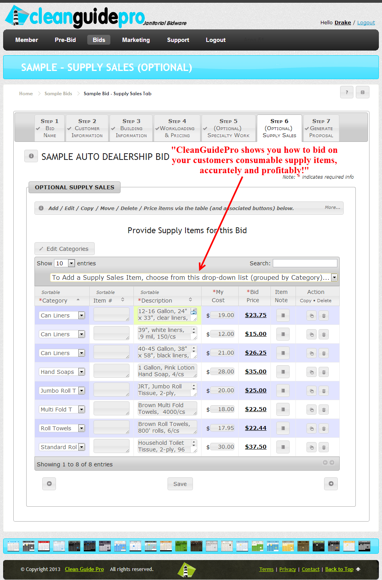Delete the $15.00 can liners row

[x=324, y=334]
